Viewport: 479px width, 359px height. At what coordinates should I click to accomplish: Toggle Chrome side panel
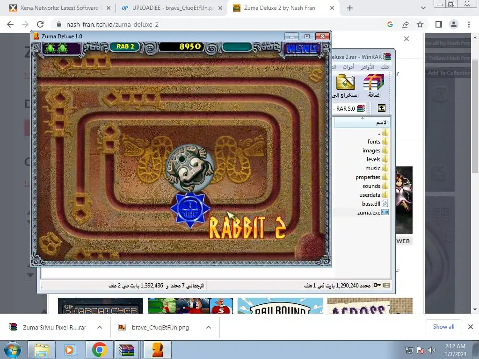439,24
